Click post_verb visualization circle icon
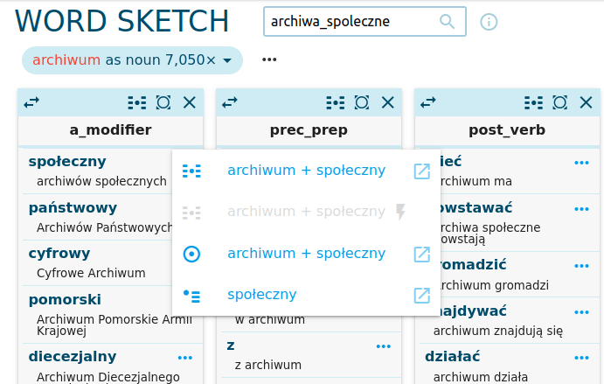 coord(559,102)
